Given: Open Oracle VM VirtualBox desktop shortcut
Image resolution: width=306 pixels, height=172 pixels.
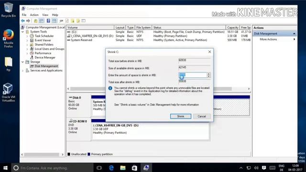Looking at the screenshot, I should point(9,92).
